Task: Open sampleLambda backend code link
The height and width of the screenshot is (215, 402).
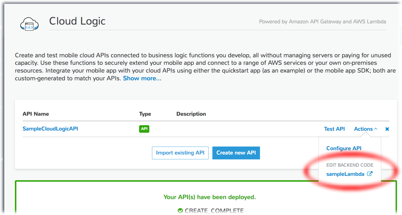Action: click(x=345, y=174)
